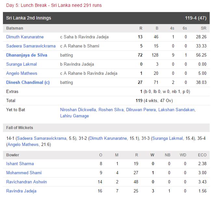
Task: Click the Sri Lanka 2nd Innings header
Action: [29, 18]
